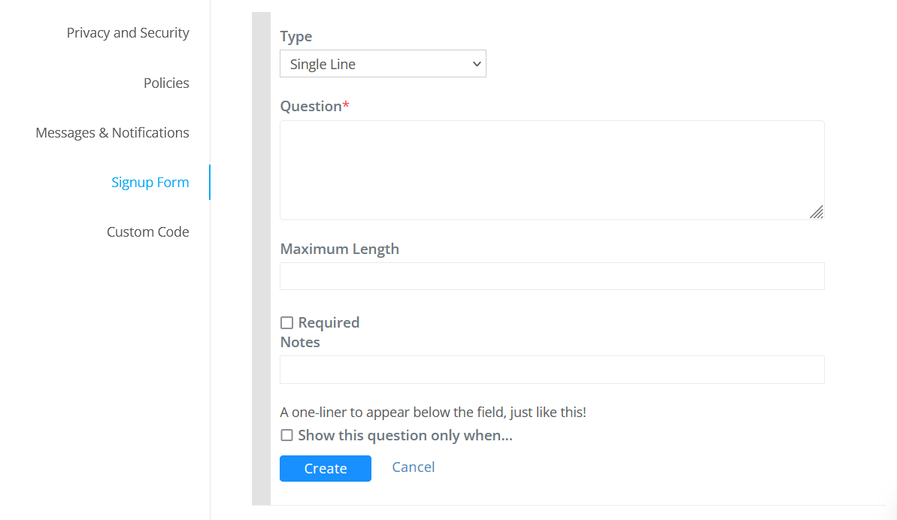Open the Type dropdown showing Single Line
897x520 pixels.
coord(383,63)
